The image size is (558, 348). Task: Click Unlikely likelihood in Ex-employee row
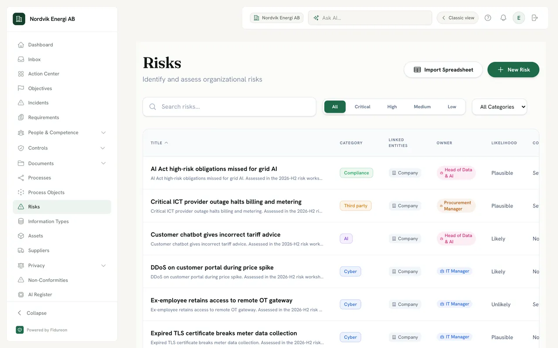[501, 304]
